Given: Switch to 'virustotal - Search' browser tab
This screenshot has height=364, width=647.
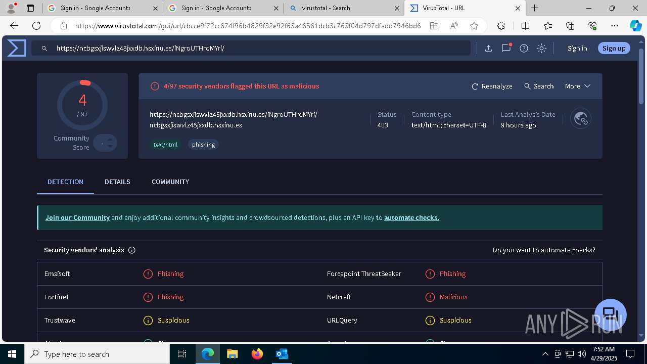Looking at the screenshot, I should click(x=344, y=8).
